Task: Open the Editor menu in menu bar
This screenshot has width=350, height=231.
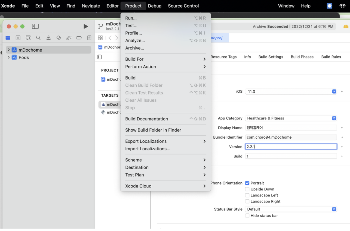Action: tap(112, 6)
